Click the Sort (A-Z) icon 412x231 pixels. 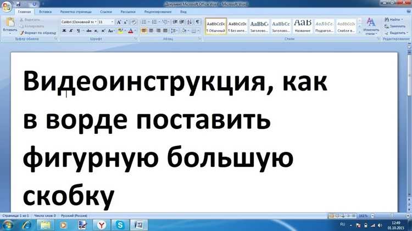(190, 22)
